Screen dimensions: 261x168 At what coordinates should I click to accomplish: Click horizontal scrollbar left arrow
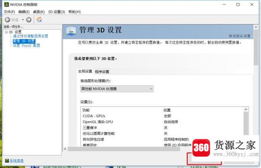coord(65,149)
